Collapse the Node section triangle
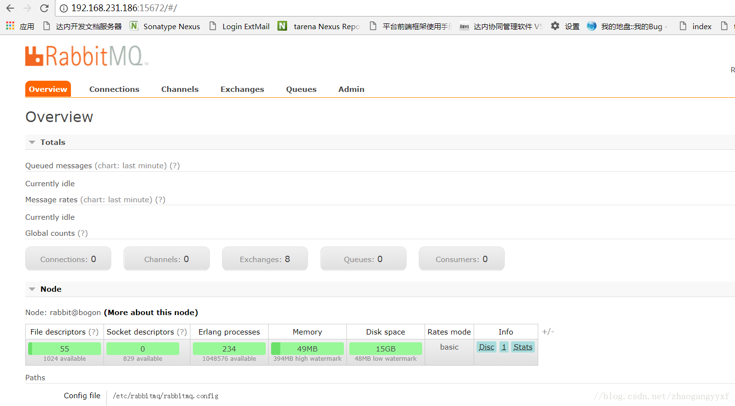The width and height of the screenshot is (735, 406). click(x=32, y=289)
